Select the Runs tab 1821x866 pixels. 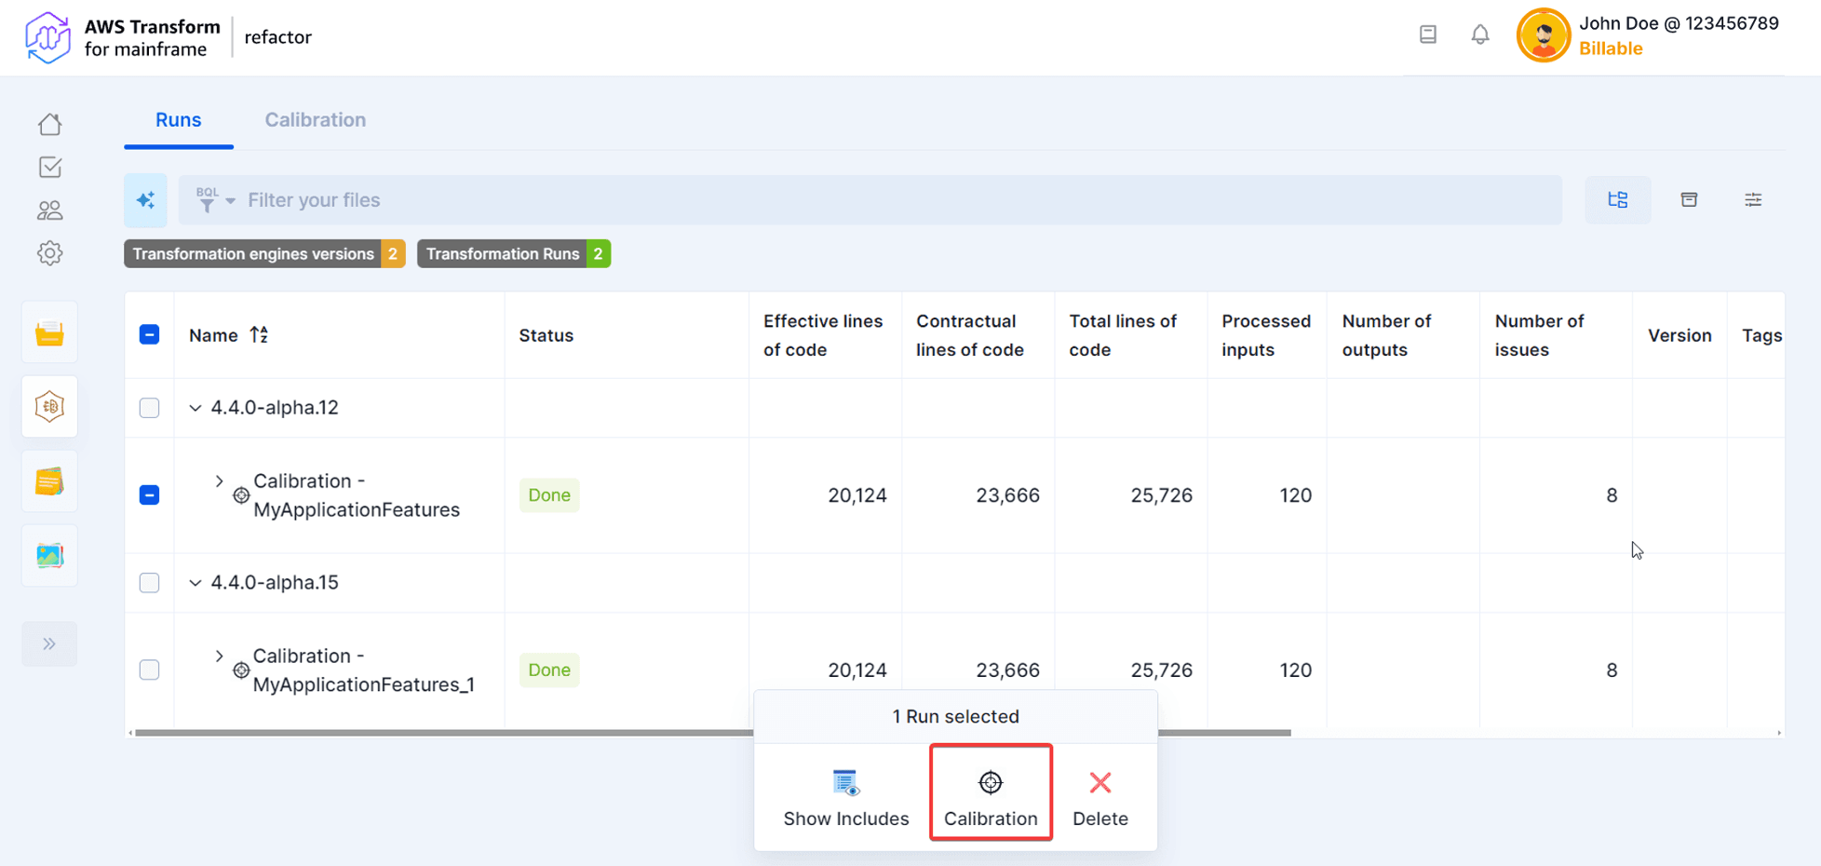pos(178,120)
